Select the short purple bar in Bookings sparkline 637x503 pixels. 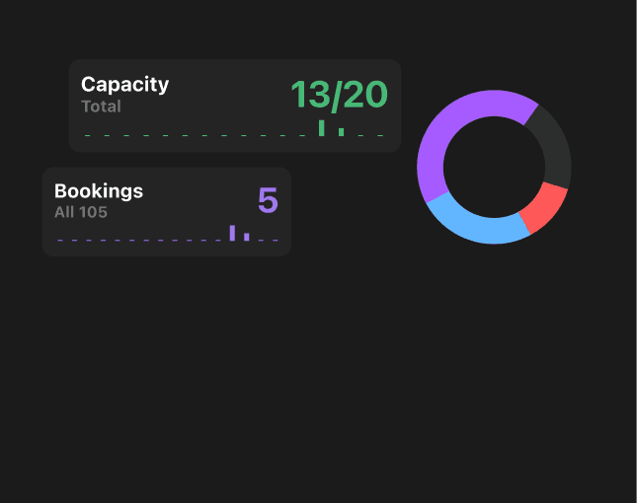[x=247, y=237]
